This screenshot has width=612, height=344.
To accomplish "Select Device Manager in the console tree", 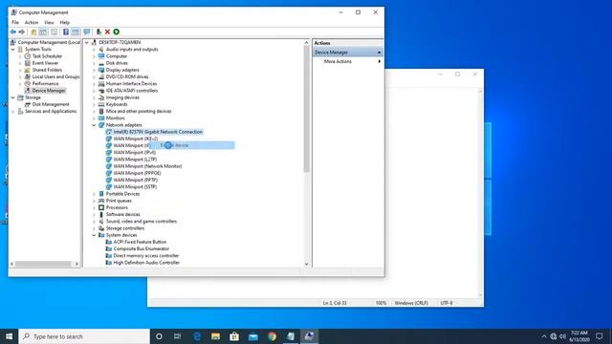I will point(49,91).
